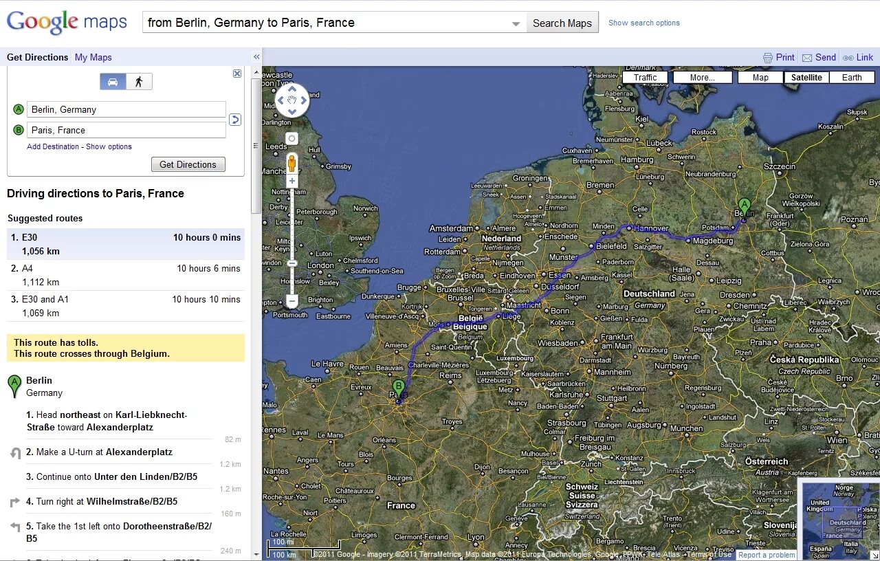Switch to Earth view

tap(852, 78)
